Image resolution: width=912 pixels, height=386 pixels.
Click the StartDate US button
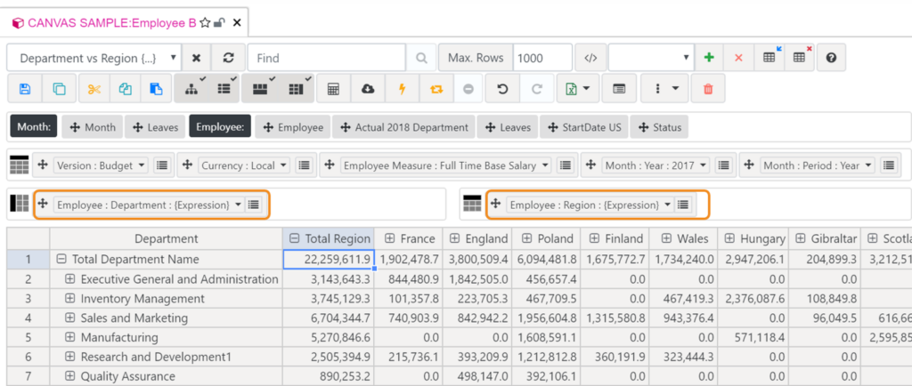(x=585, y=127)
